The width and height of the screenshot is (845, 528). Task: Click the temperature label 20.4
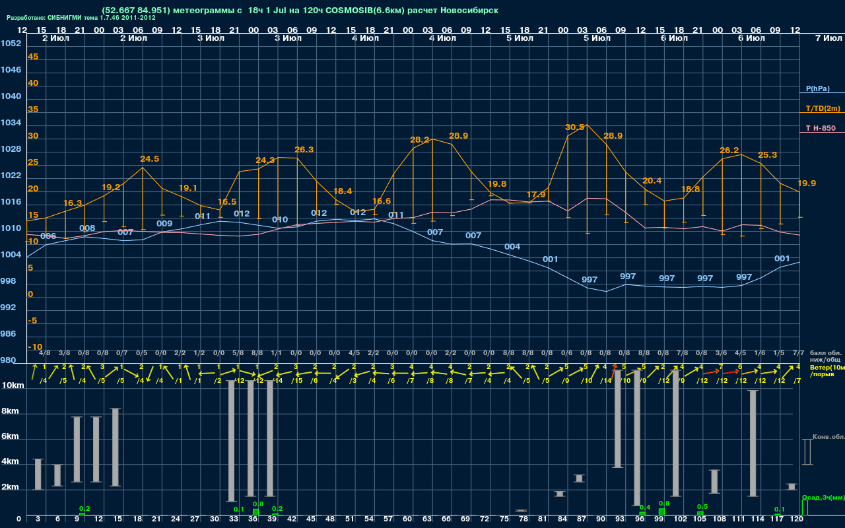click(652, 181)
